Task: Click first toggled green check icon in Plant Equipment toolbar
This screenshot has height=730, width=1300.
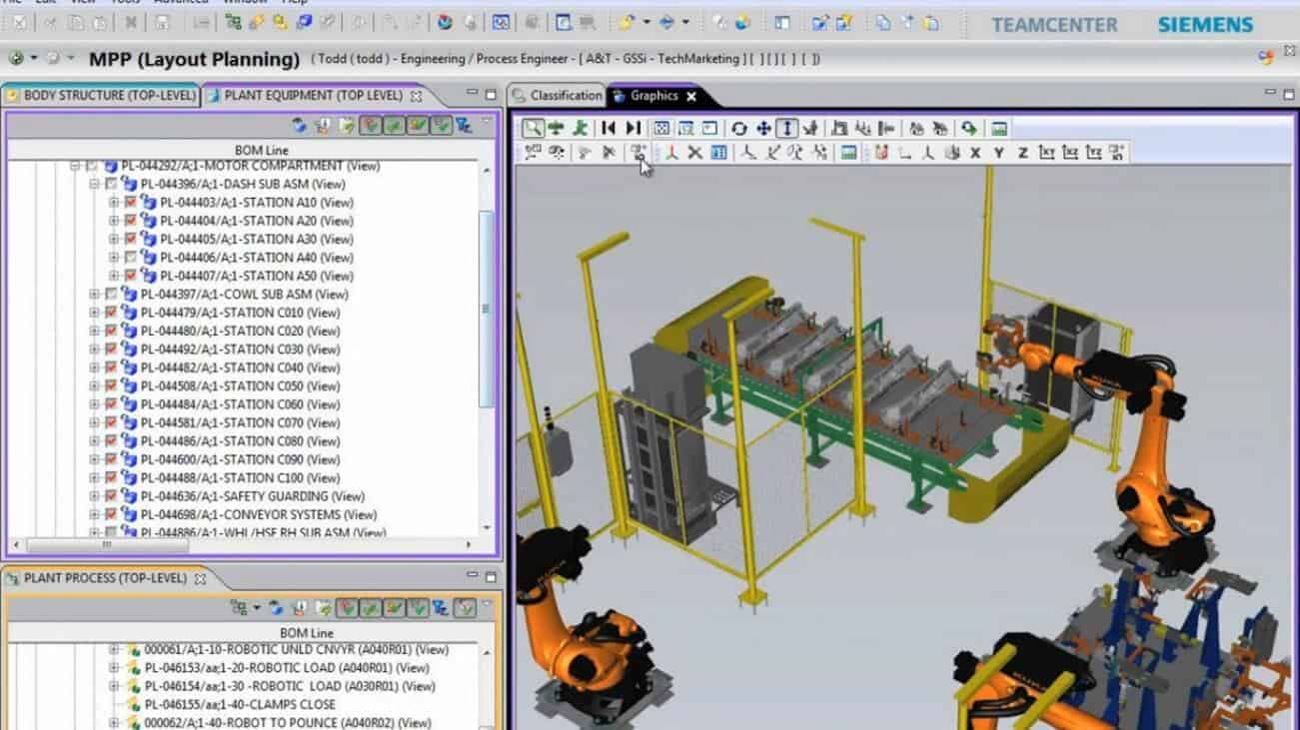Action: pos(370,125)
